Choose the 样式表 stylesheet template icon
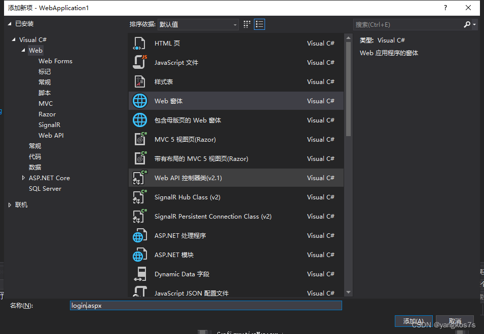The width and height of the screenshot is (484, 334). [139, 81]
